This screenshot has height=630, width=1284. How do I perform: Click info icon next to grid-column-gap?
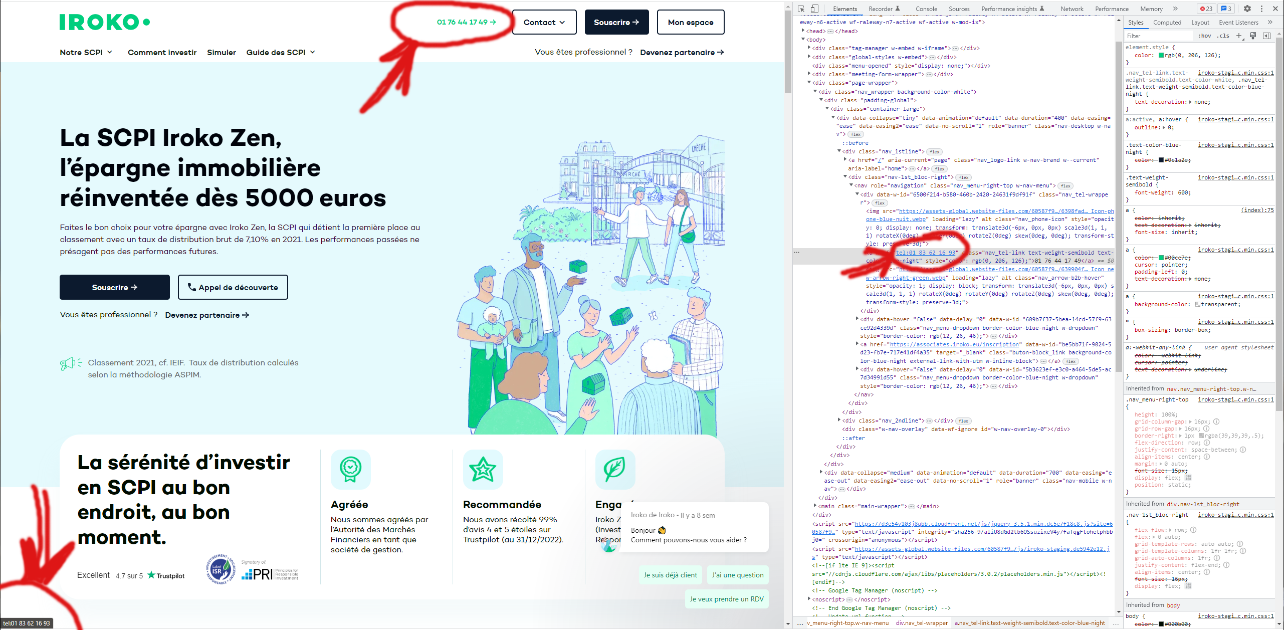click(x=1216, y=422)
